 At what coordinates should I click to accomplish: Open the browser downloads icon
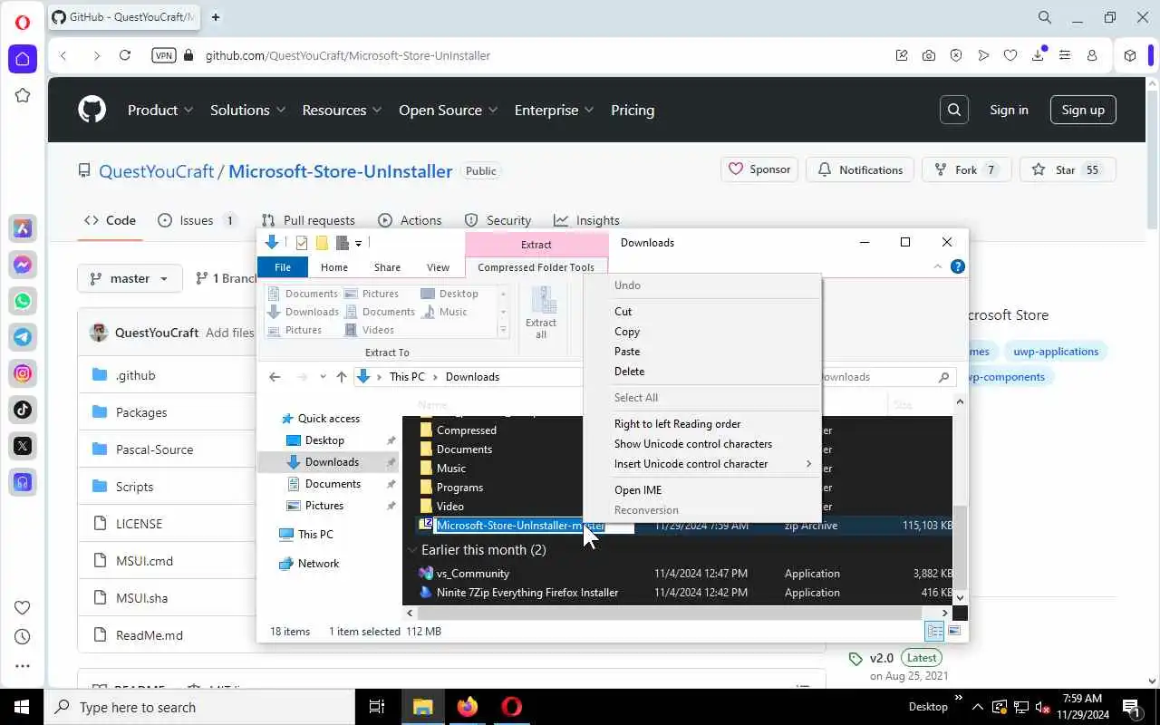point(1038,55)
